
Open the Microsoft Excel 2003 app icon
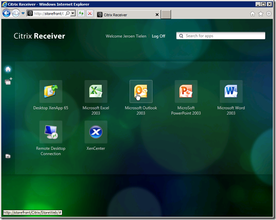(x=96, y=92)
